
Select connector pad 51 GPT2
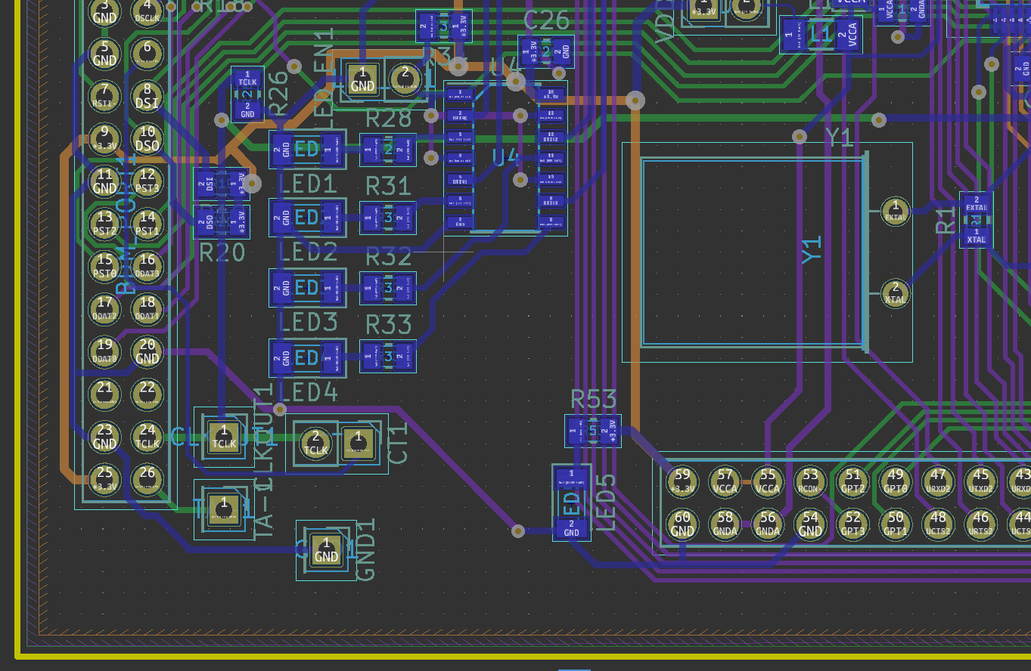(x=852, y=481)
